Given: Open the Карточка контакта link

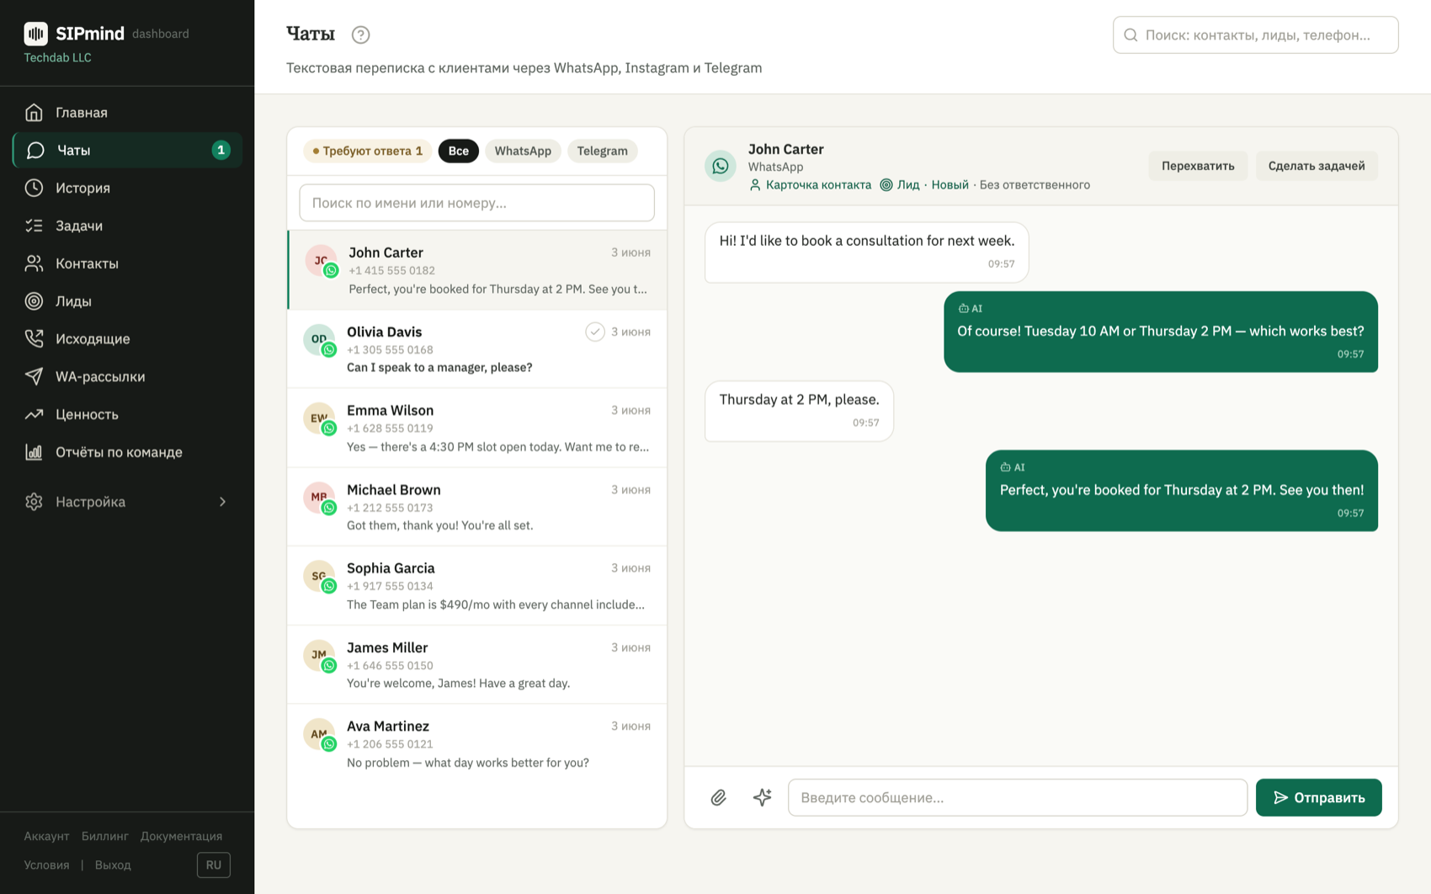Looking at the screenshot, I should click(810, 185).
